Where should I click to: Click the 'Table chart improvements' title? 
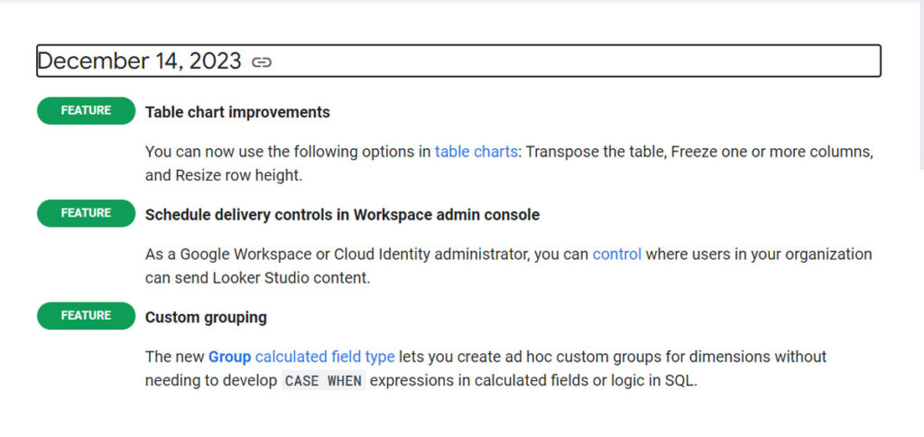coord(237,112)
